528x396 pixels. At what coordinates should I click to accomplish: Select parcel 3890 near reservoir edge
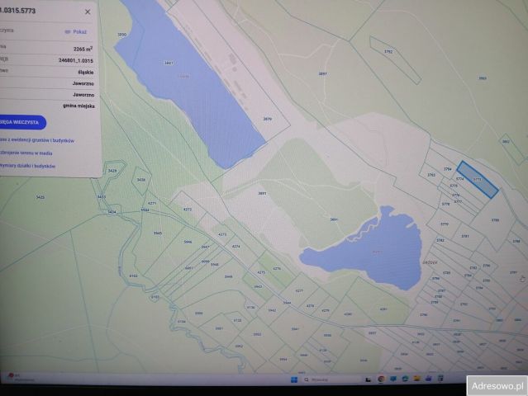(122, 35)
